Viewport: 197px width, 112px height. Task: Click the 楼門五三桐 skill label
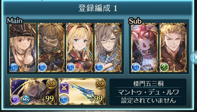148,84
